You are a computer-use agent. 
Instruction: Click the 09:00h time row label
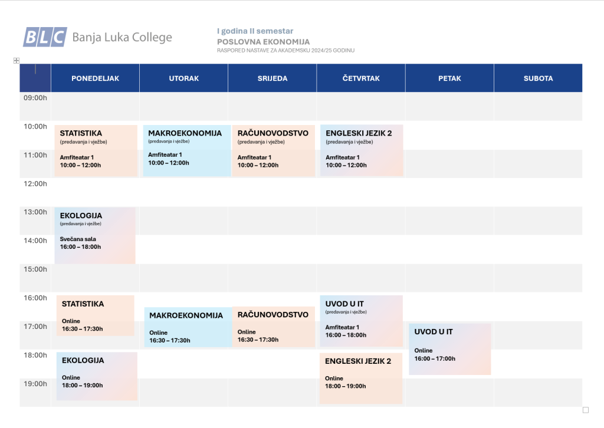pyautogui.click(x=35, y=98)
